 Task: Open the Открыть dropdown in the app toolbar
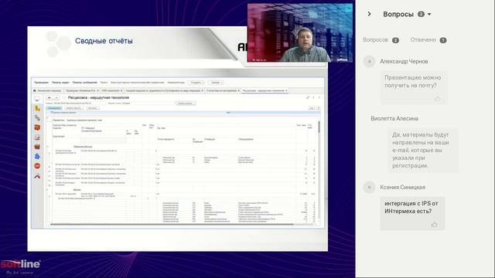[x=196, y=83]
